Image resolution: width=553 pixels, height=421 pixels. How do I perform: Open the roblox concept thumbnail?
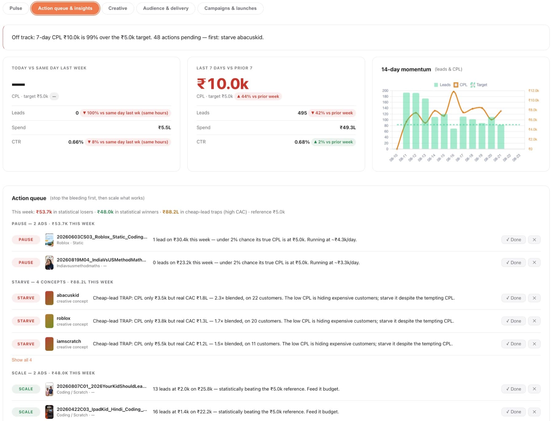(49, 321)
